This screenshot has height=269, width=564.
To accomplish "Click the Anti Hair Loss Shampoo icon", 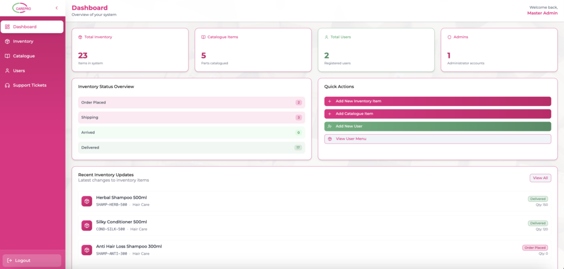I will [x=86, y=250].
